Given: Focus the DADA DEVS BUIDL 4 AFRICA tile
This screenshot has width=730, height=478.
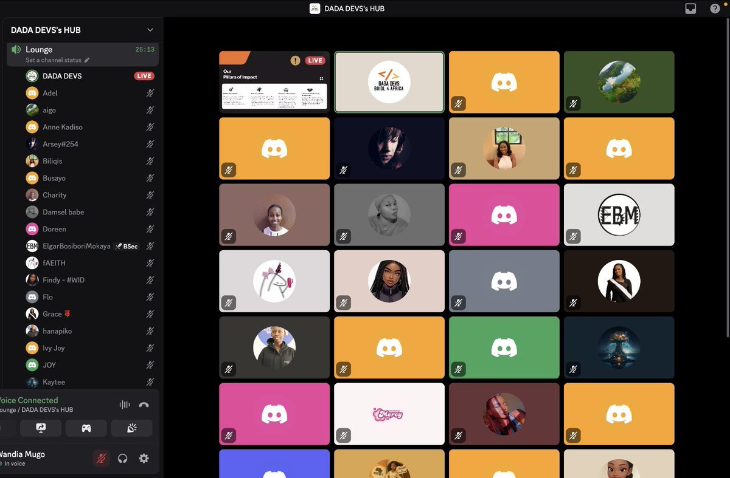Looking at the screenshot, I should [389, 82].
